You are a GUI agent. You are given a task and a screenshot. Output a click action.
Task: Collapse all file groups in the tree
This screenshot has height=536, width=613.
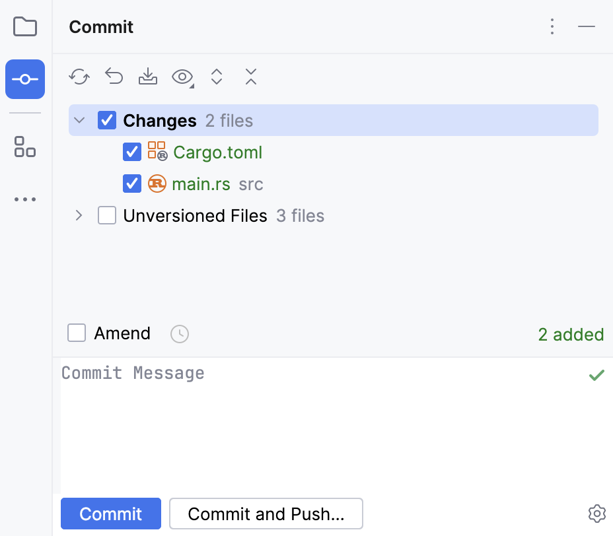pyautogui.click(x=251, y=77)
